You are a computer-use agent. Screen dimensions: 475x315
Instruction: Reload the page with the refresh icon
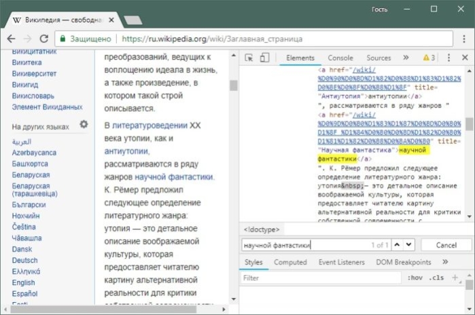pyautogui.click(x=44, y=39)
